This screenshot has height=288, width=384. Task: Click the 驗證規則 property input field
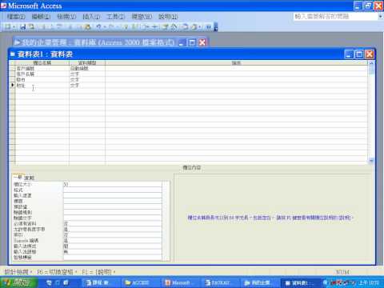[x=112, y=212]
